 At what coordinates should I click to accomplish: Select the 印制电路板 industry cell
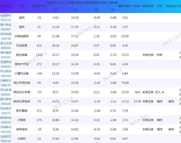tap(21, 36)
